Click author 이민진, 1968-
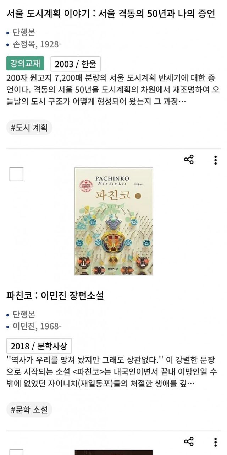This screenshot has width=227, height=455. coord(37,326)
